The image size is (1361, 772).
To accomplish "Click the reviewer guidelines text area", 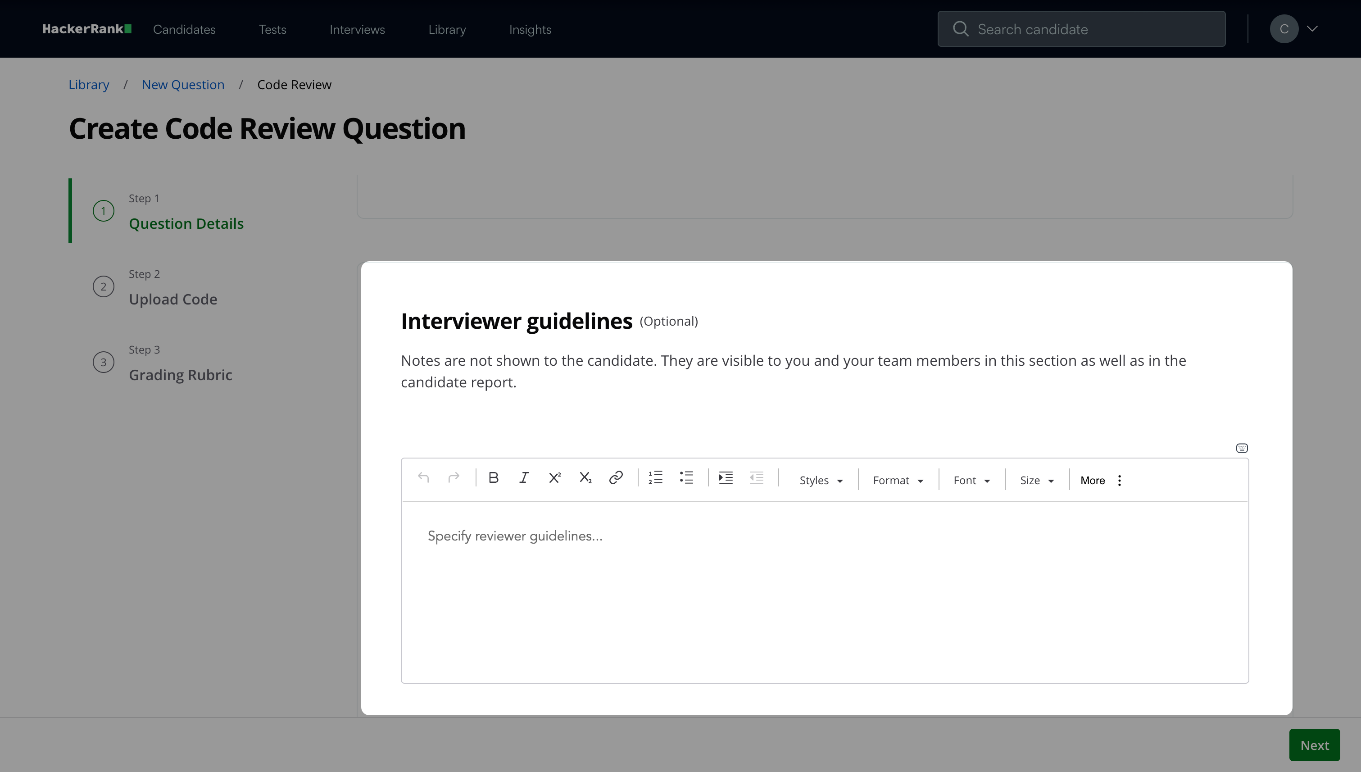I will (825, 591).
